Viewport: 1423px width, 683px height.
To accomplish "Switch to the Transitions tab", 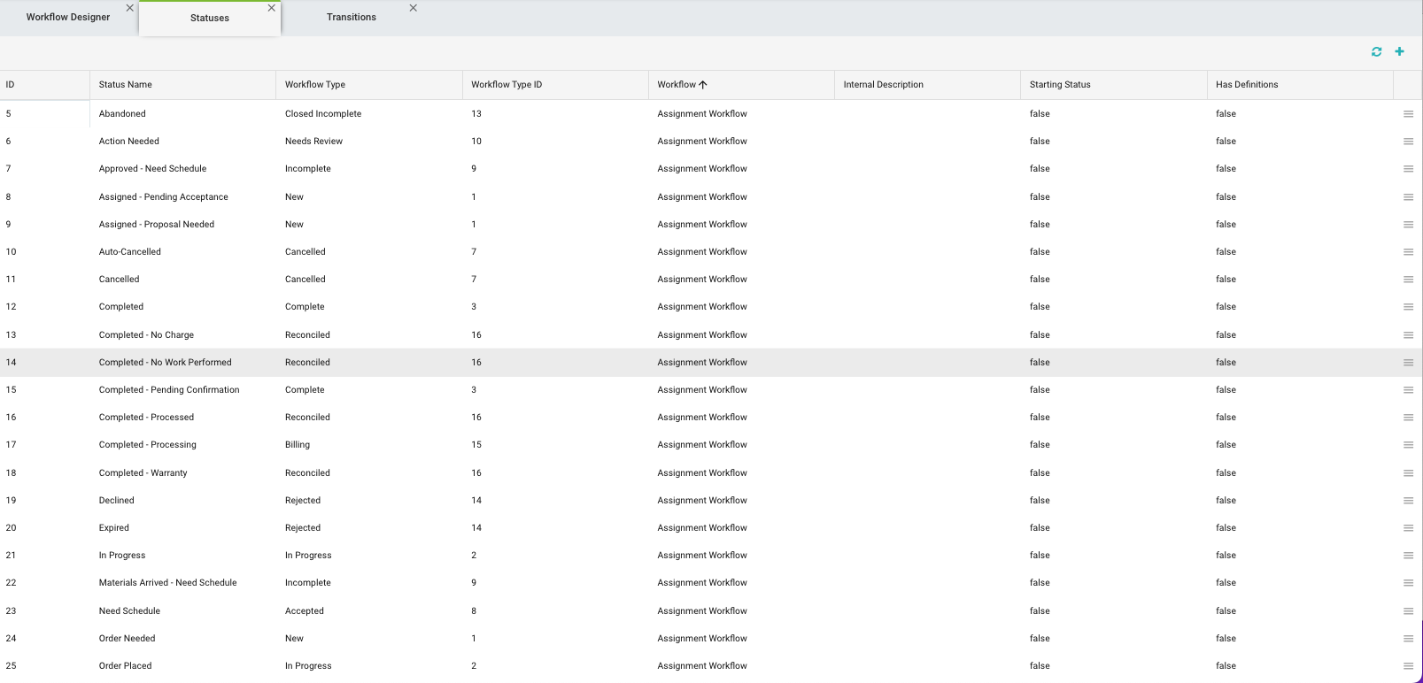I will [x=352, y=18].
